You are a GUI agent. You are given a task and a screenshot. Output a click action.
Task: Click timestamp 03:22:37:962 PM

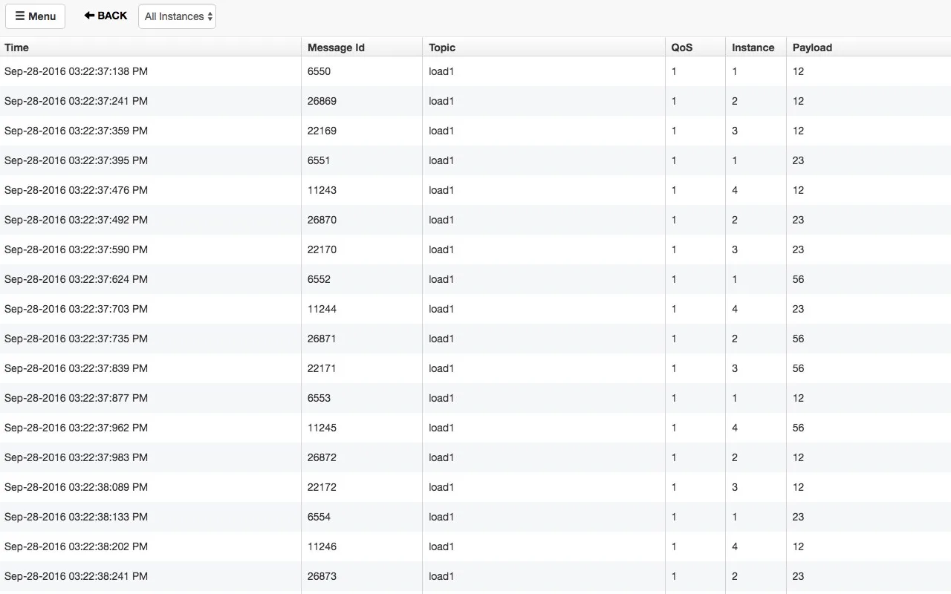coord(76,428)
